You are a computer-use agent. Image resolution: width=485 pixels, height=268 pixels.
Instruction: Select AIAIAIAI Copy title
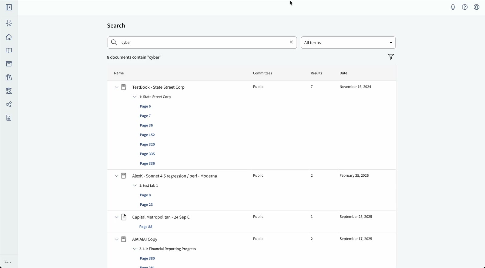tap(145, 239)
